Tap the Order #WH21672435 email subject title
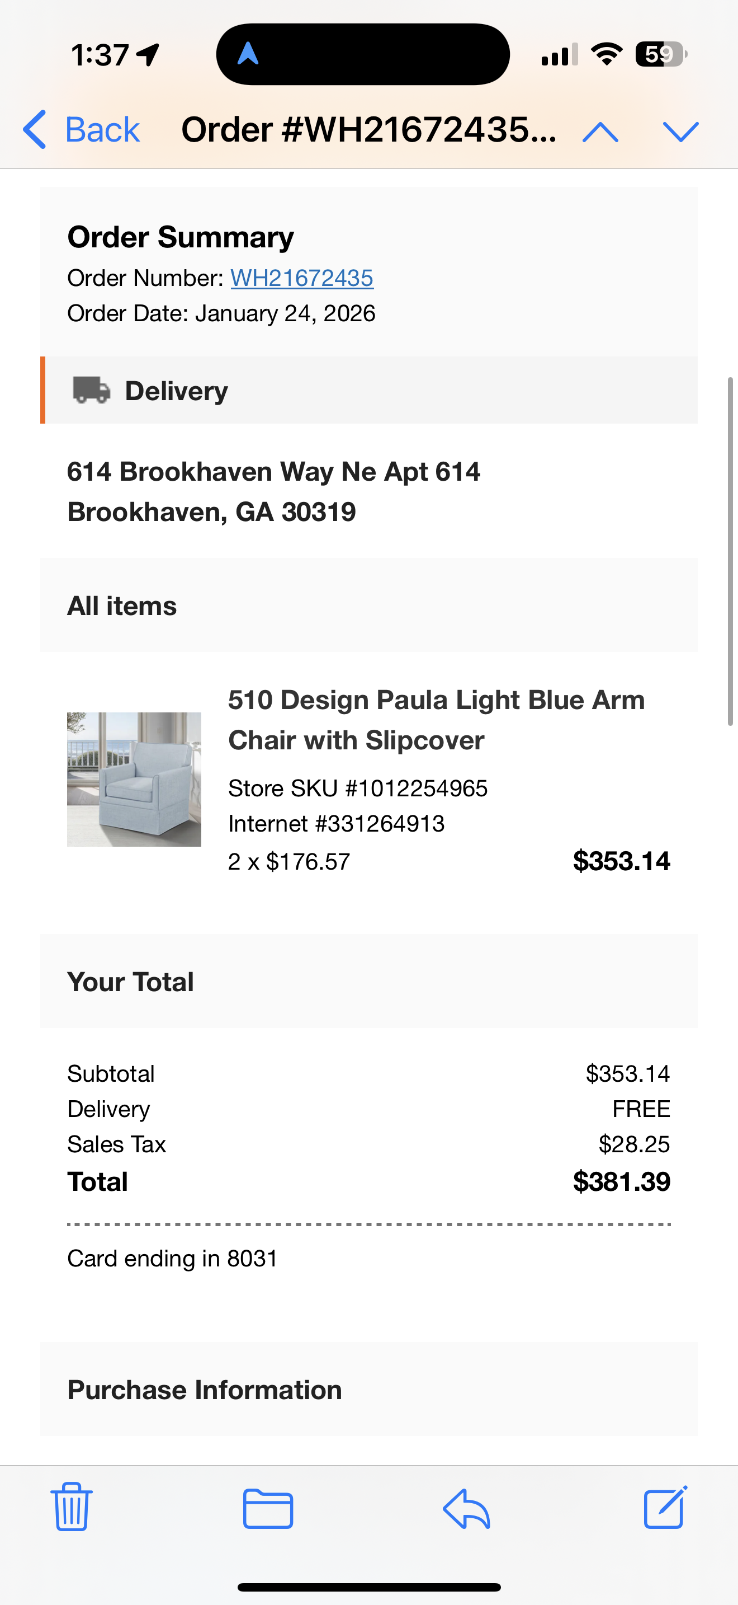This screenshot has width=738, height=1605. pos(369,130)
